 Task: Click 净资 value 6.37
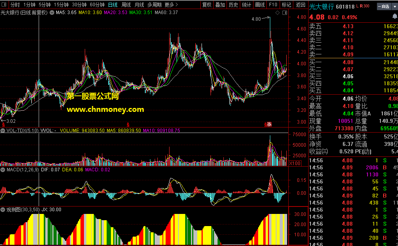pyautogui.click(x=348, y=144)
